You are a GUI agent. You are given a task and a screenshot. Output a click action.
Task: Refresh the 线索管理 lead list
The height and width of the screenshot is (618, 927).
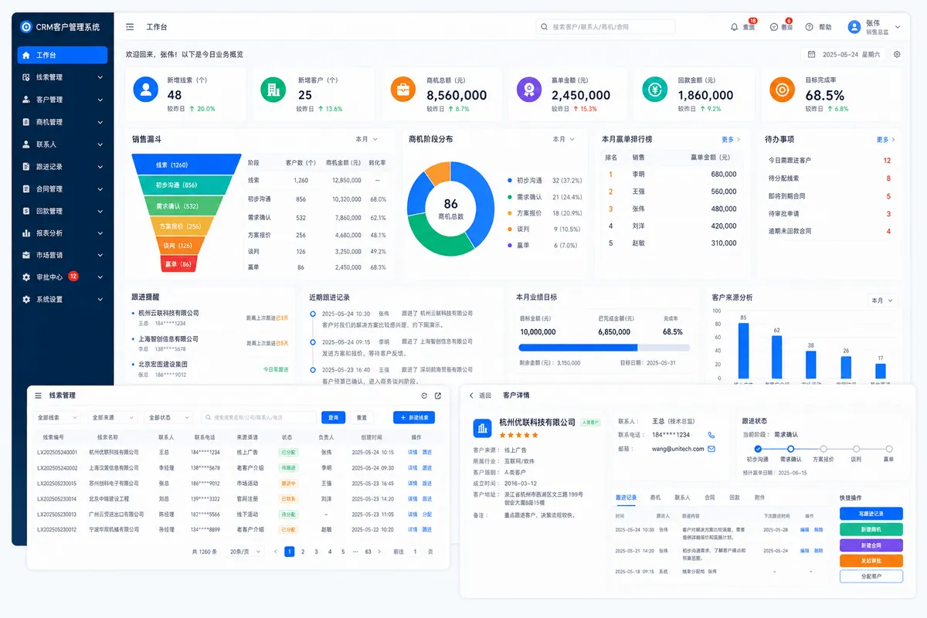pos(423,396)
